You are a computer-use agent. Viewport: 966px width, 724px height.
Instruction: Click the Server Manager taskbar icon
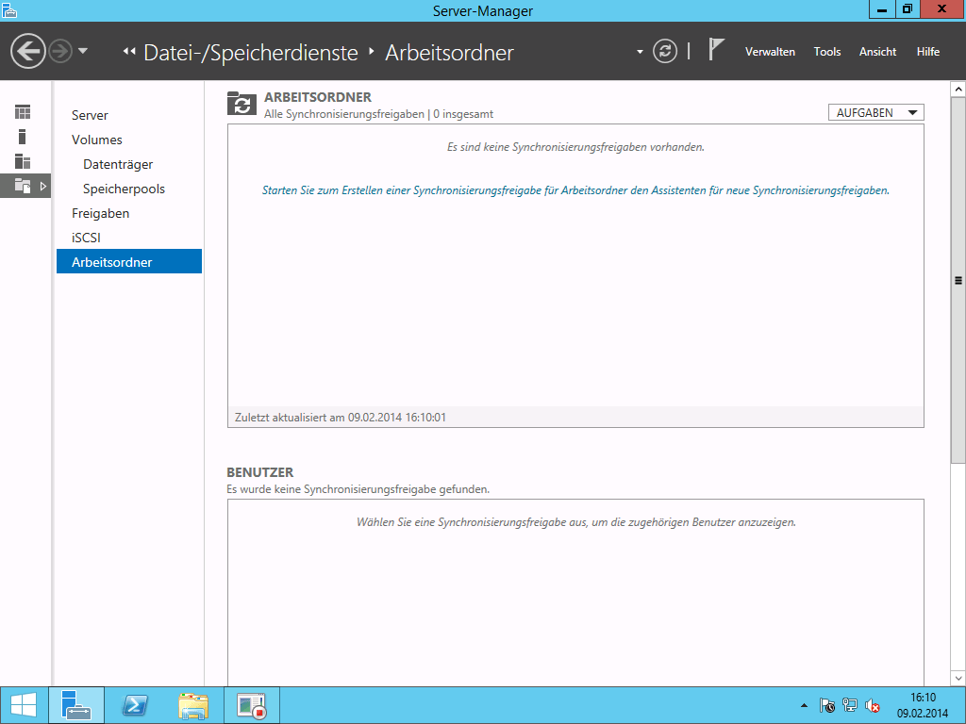point(76,705)
